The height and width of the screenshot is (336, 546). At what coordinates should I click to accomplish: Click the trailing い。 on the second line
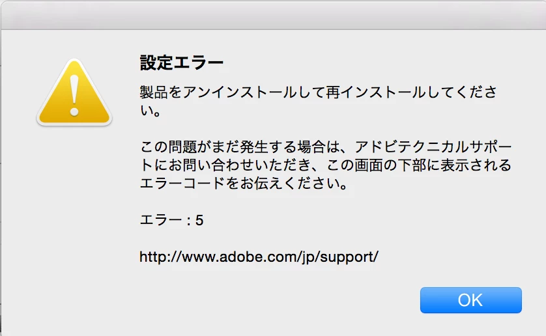coord(151,111)
